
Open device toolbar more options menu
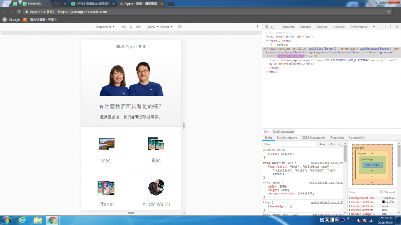click(x=257, y=27)
